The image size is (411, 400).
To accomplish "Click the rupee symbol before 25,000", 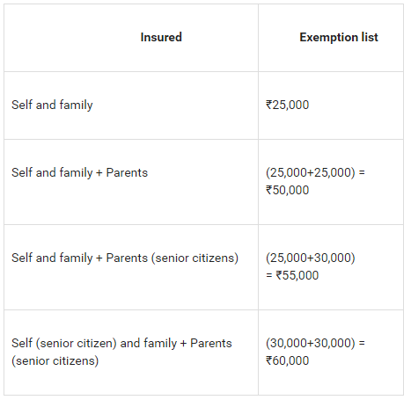I will [269, 105].
